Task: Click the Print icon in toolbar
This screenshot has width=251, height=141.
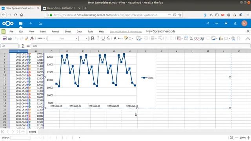Action: click(10, 38)
